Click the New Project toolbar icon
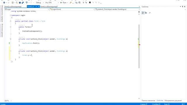Screen dimensions: 187x105 coord(13,3)
